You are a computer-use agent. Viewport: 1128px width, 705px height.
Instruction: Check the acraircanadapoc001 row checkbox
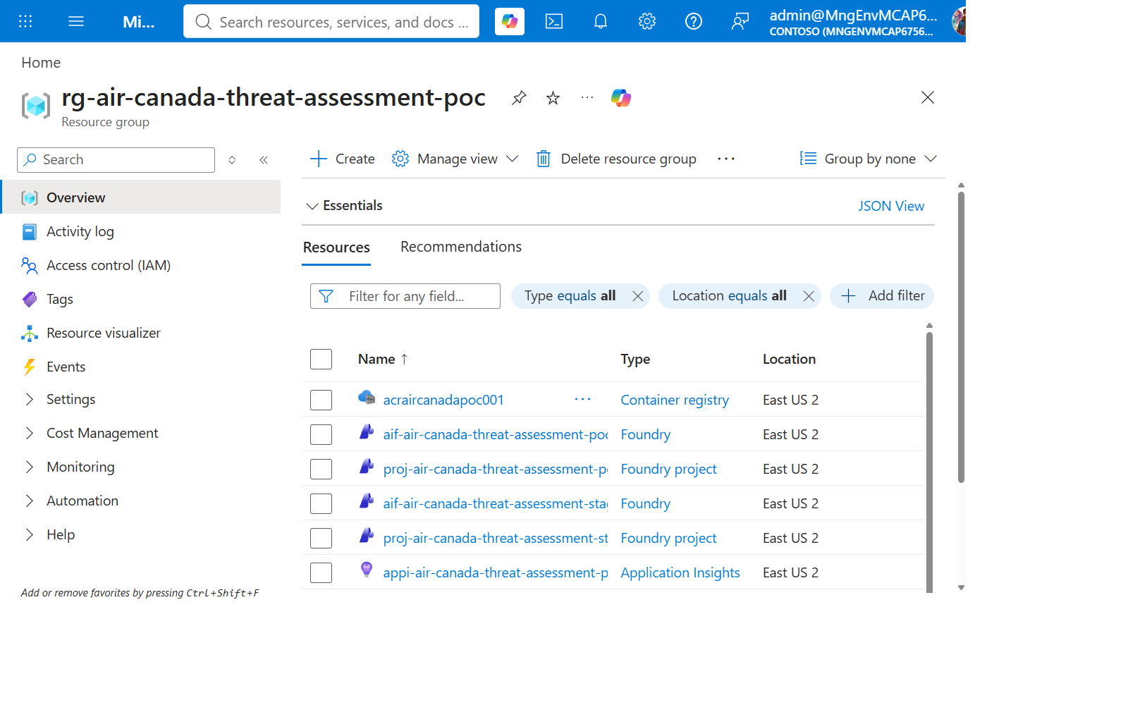tap(321, 400)
